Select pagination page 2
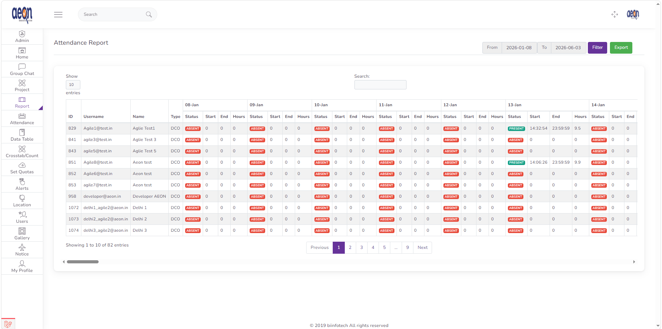662x329 pixels. point(350,248)
